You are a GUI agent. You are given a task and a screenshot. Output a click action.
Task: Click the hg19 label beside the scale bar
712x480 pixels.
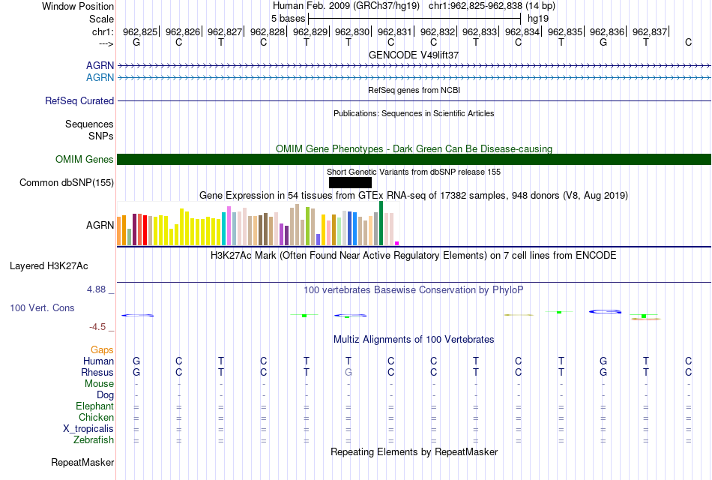coord(538,19)
